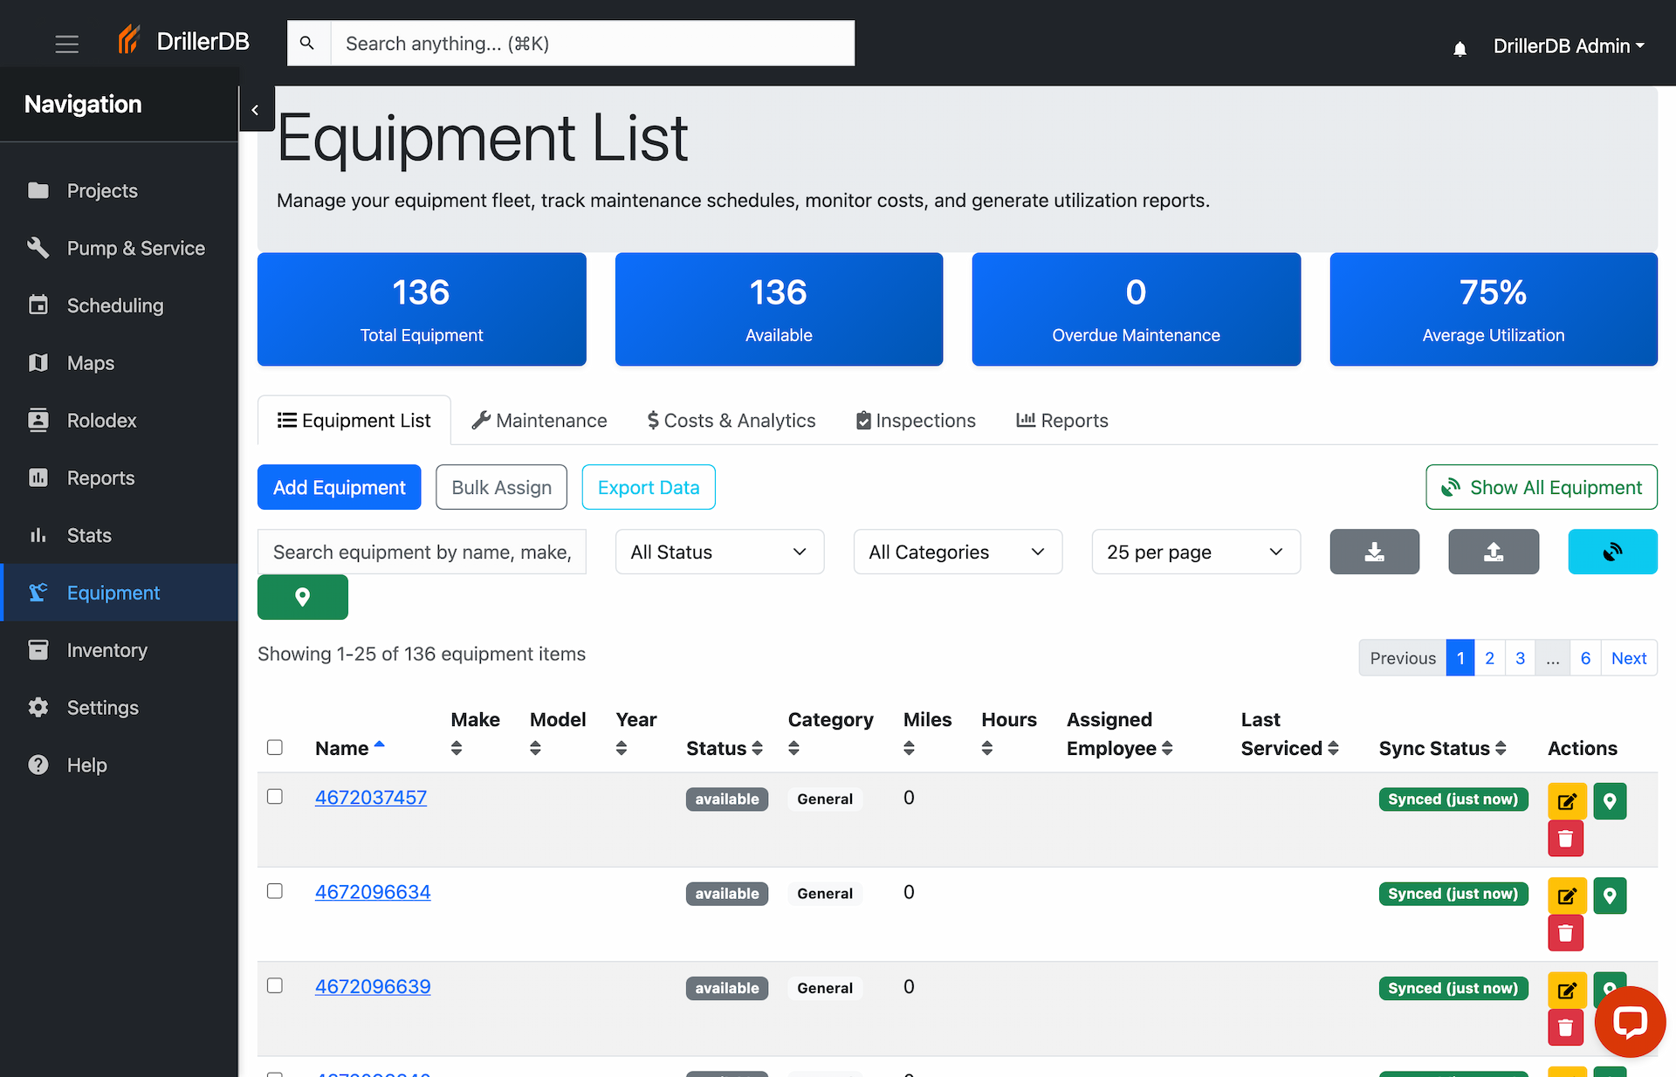The image size is (1676, 1077).
Task: Open the Equipment section in the sidebar
Action: 113,593
